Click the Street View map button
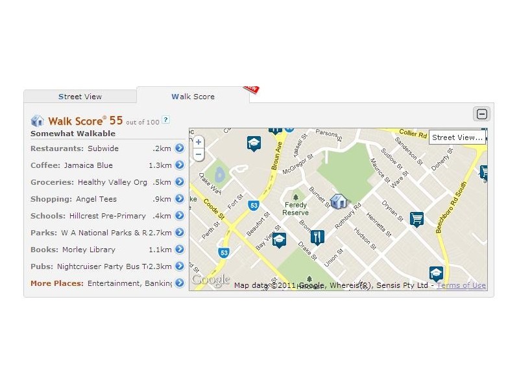Image resolution: width=519 pixels, height=389 pixels. (x=457, y=137)
